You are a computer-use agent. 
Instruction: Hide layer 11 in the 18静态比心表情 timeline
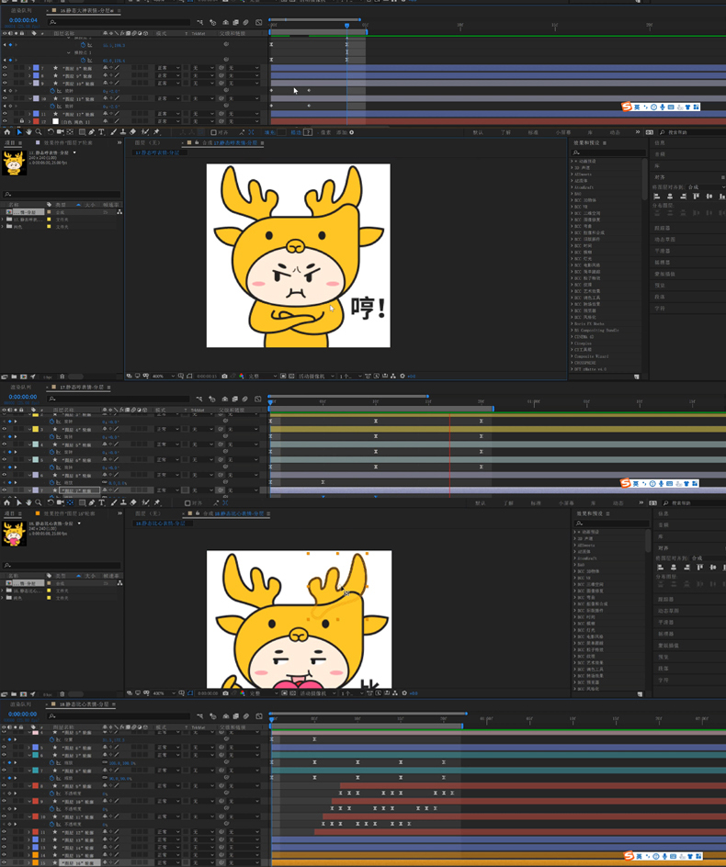[5, 831]
